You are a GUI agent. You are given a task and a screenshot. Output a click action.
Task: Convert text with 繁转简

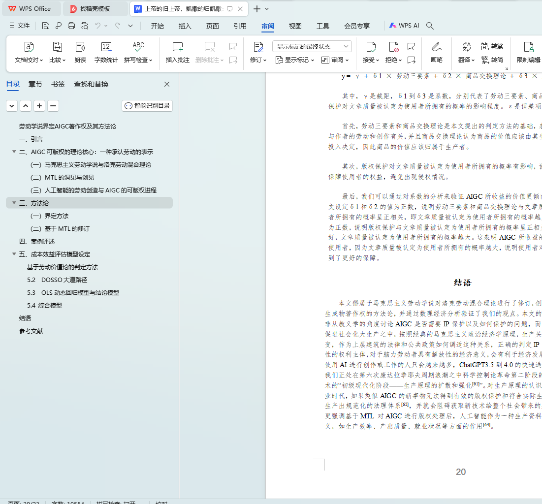click(492, 60)
